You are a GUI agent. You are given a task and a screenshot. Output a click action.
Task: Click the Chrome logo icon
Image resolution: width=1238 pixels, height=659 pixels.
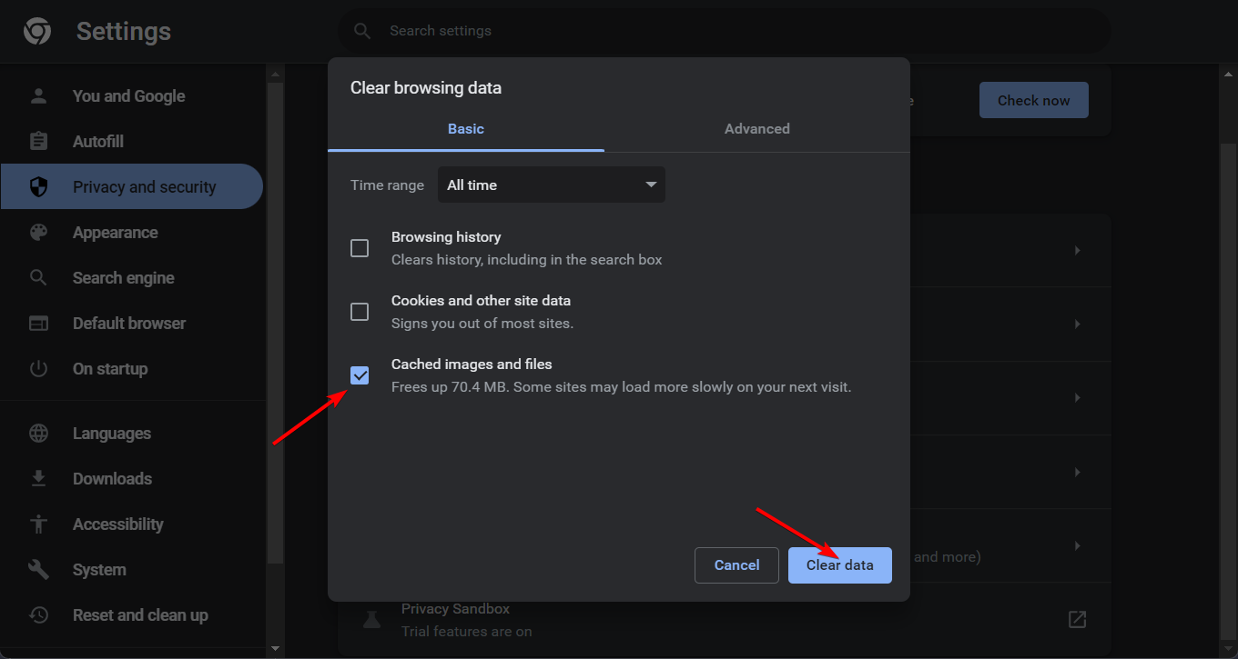[x=37, y=32]
